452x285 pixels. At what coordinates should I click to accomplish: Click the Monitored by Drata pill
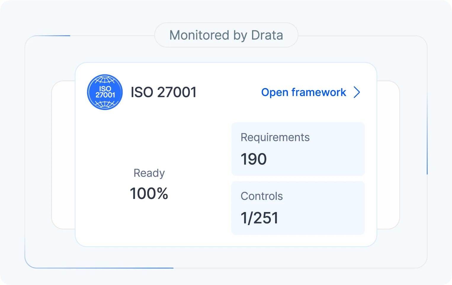coord(226,35)
